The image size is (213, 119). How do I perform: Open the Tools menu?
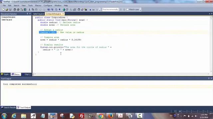pyautogui.click(x=30, y=6)
